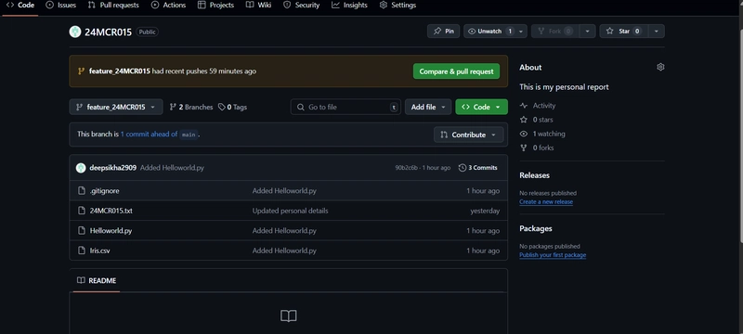The height and width of the screenshot is (334, 743).
Task: Pin the 24MCR015 repository
Action: click(x=444, y=32)
